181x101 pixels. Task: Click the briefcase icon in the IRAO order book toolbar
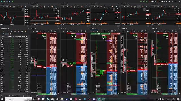[98, 31]
